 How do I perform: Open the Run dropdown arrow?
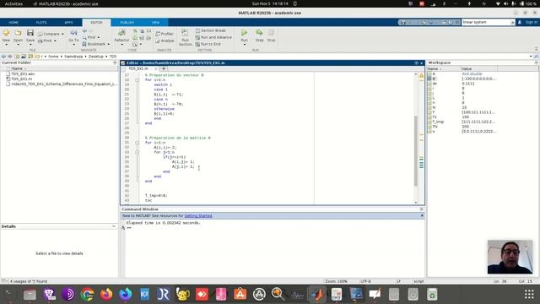[x=244, y=45]
